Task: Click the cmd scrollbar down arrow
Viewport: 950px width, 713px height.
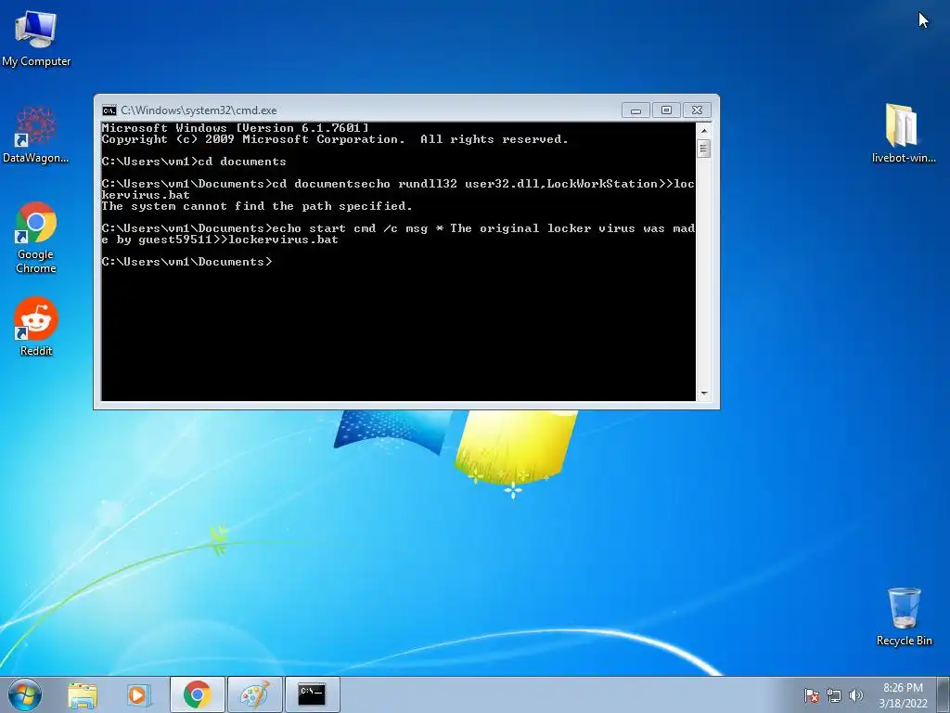Action: point(704,394)
